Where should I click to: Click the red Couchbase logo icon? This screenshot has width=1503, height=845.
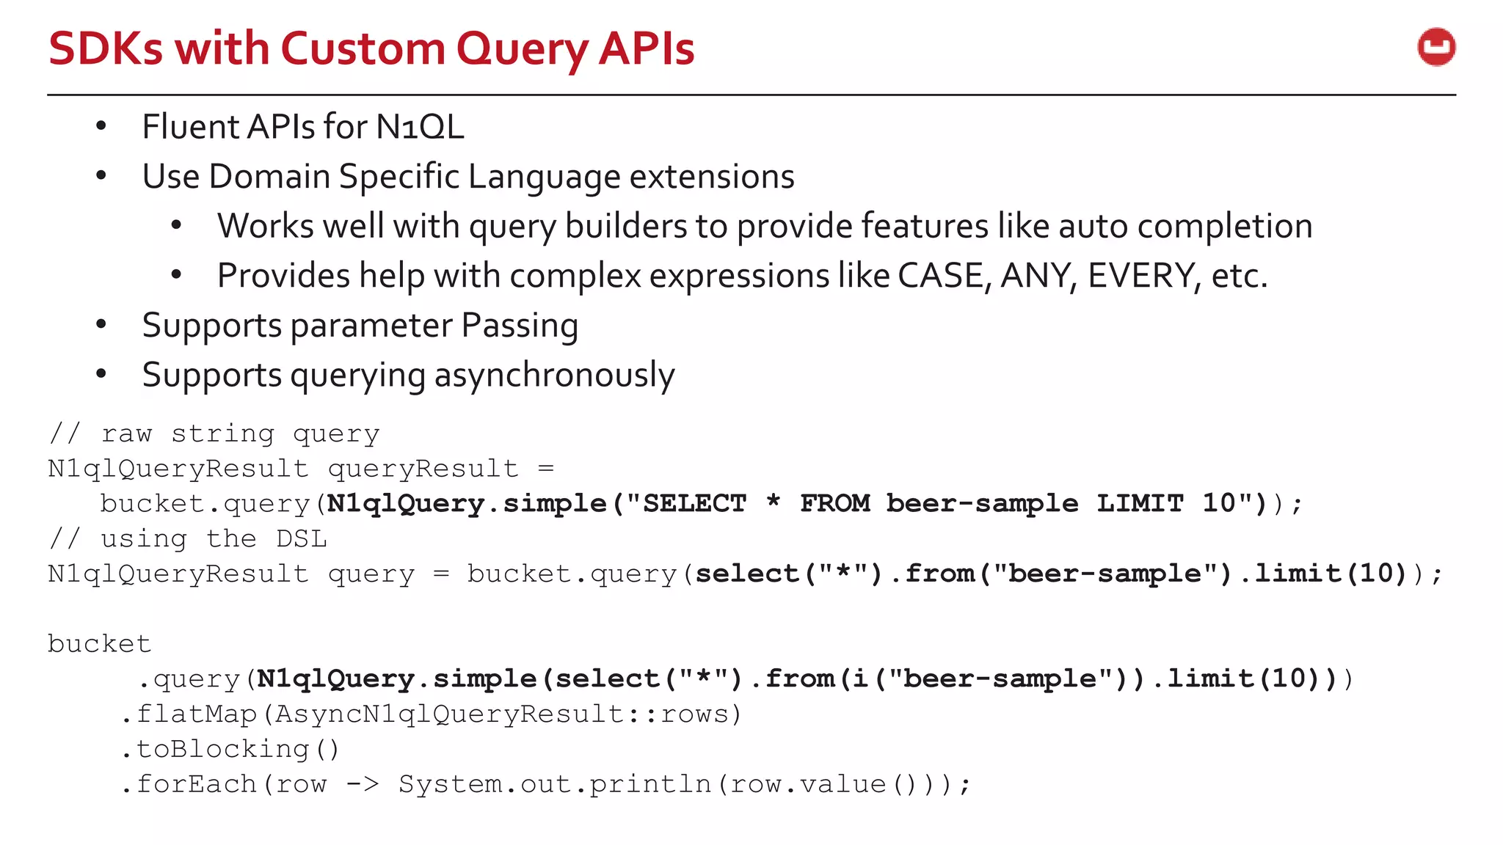(1436, 48)
